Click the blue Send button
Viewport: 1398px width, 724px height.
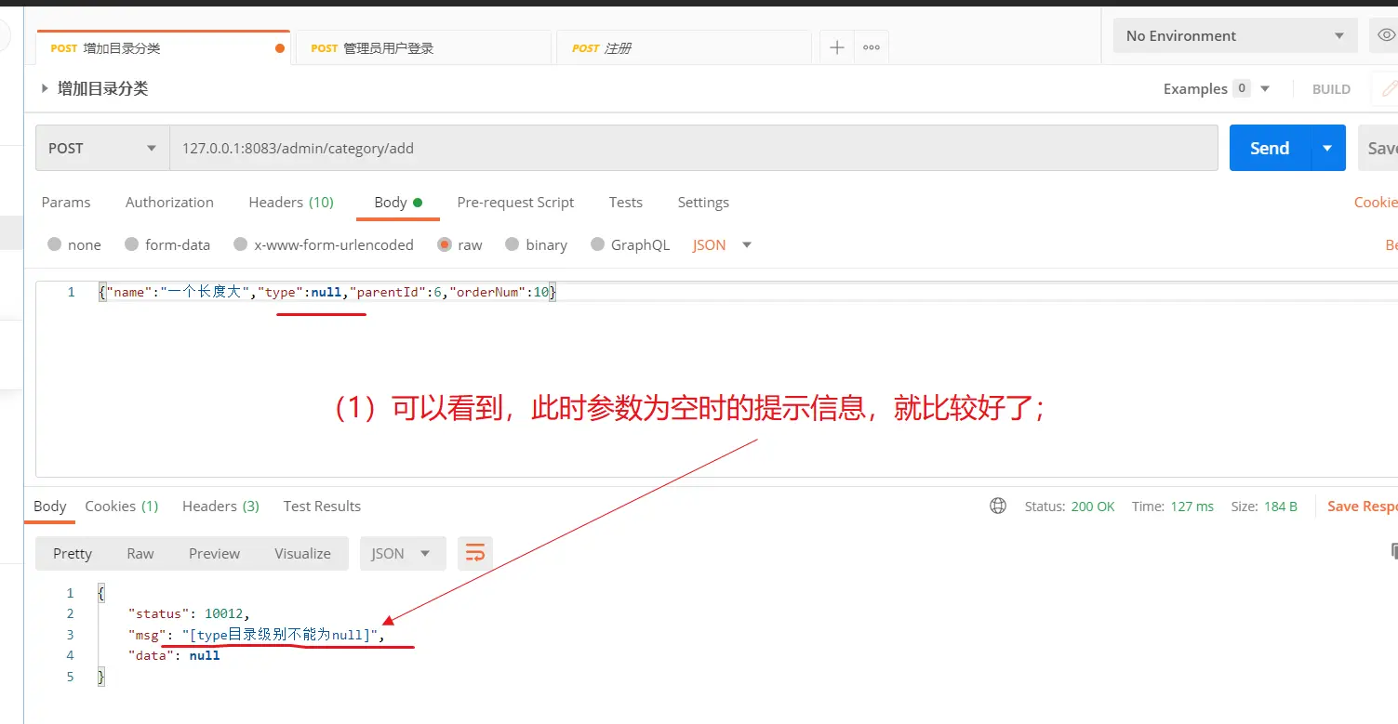[1269, 149]
